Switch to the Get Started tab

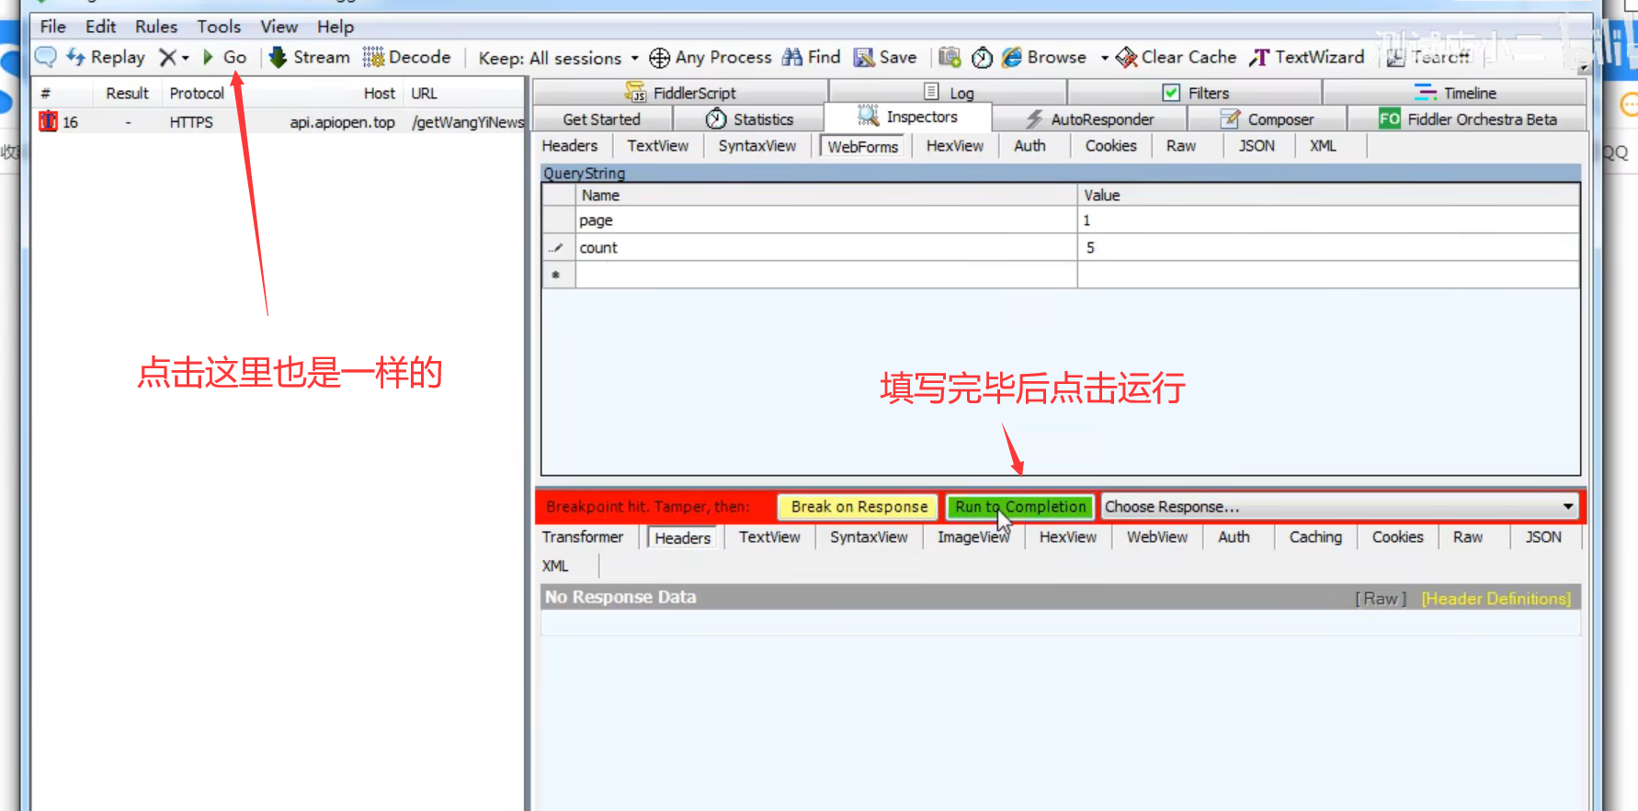point(602,119)
